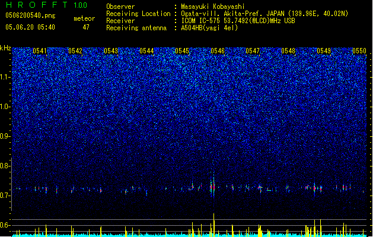This screenshot has height=237, width=373.
Task: Click the 0549 time marker
Action: coord(324,51)
